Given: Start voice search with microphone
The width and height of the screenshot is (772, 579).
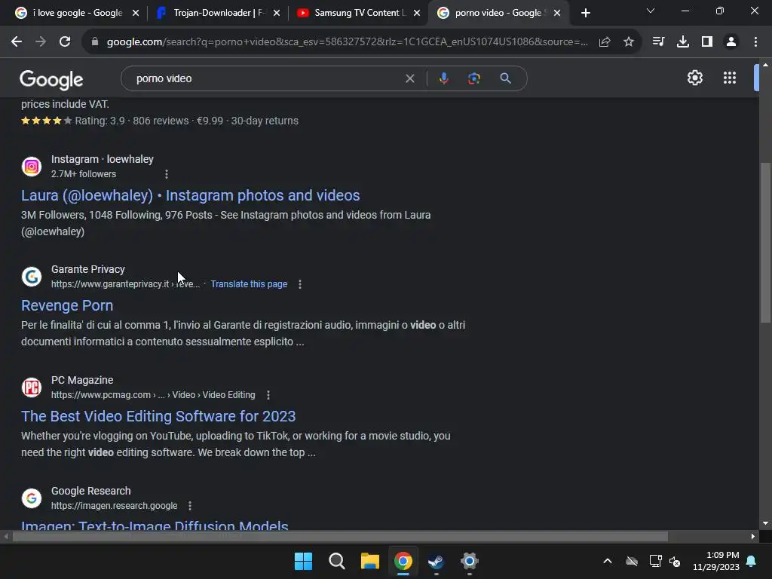Looking at the screenshot, I should pyautogui.click(x=443, y=78).
